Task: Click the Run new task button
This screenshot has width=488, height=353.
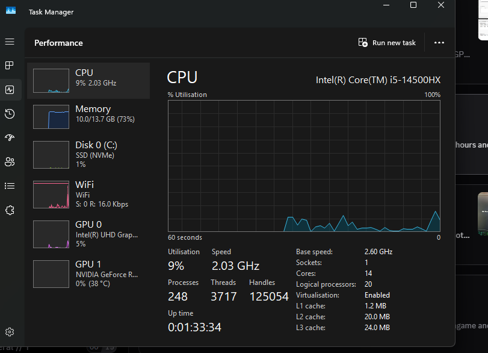Action: coord(387,43)
